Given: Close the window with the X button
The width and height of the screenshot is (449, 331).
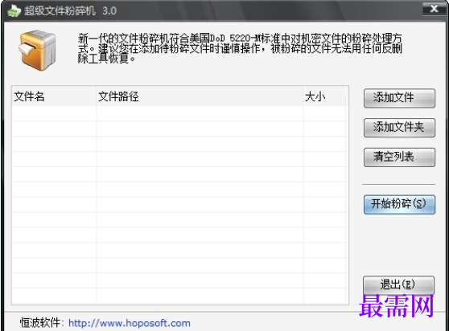Looking at the screenshot, I should tap(434, 9).
